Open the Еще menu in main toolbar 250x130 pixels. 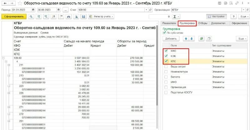point(244,17)
